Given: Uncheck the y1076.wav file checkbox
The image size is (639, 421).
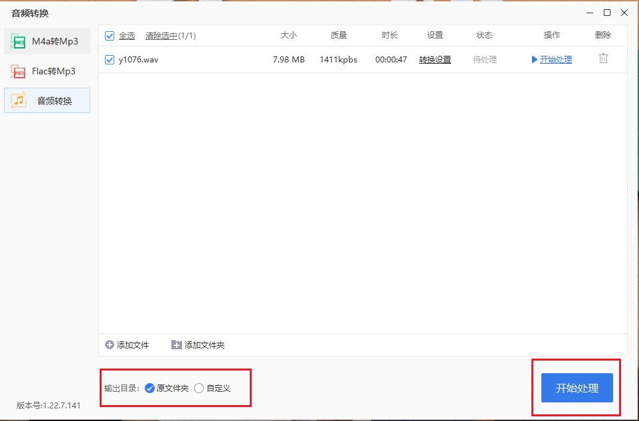Looking at the screenshot, I should (110, 60).
